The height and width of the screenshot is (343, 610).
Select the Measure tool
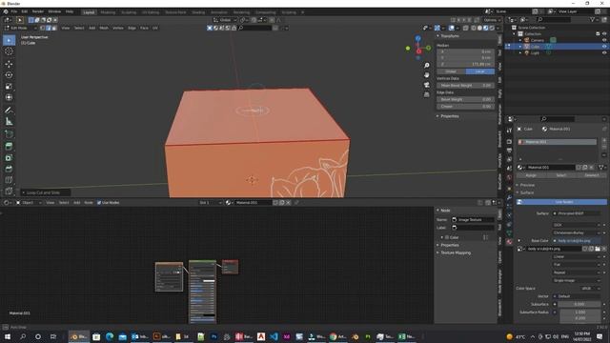point(9,122)
